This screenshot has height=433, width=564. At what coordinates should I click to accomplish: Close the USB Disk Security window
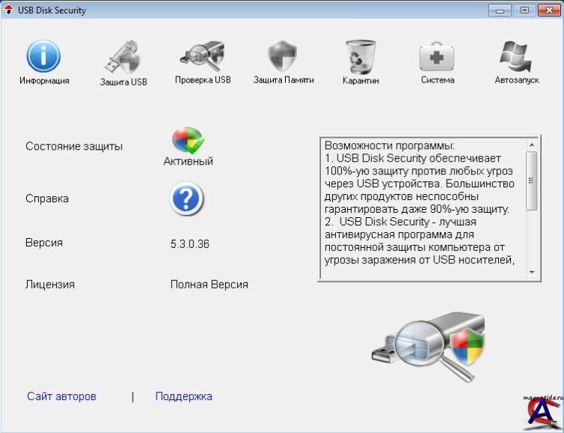coord(549,10)
